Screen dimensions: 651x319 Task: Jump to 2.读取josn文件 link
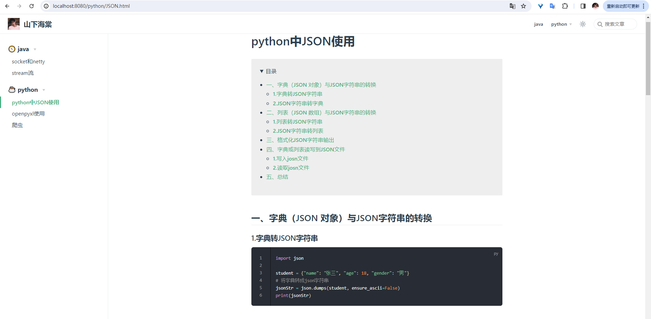click(291, 168)
